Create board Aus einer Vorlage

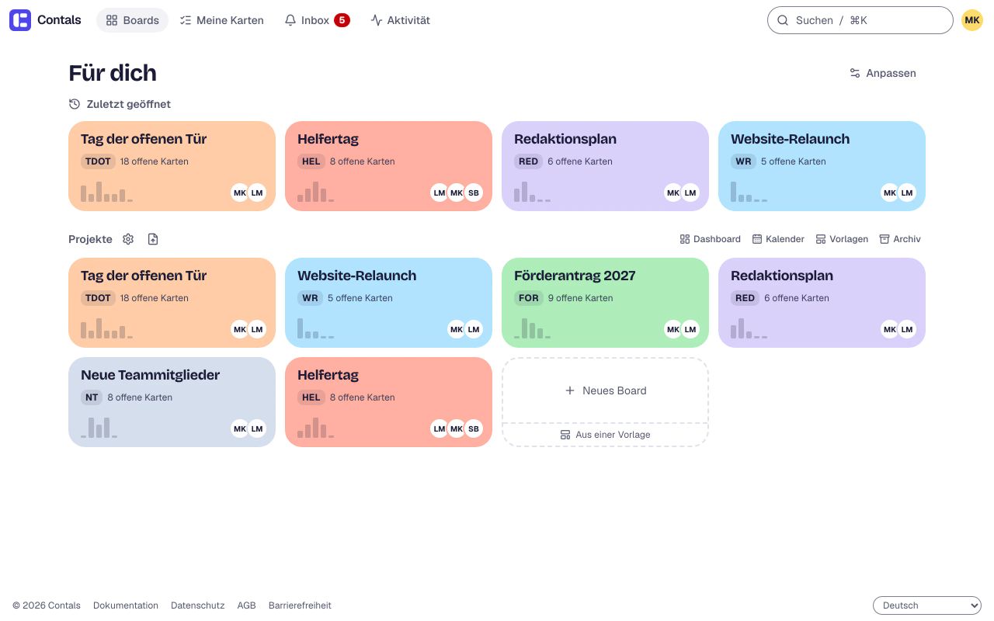click(606, 435)
